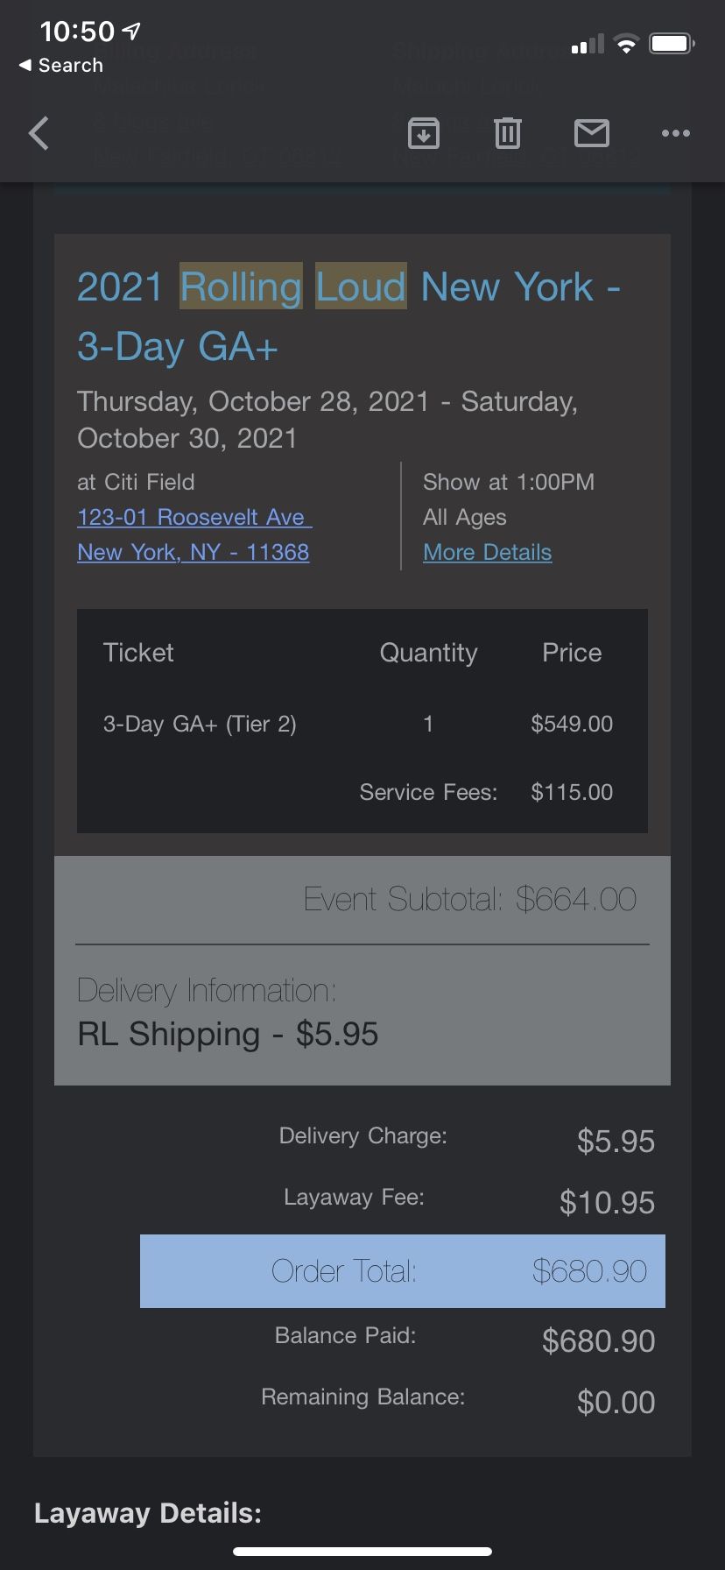725x1570 pixels.
Task: Delete the email using the trash icon
Action: pyautogui.click(x=508, y=133)
